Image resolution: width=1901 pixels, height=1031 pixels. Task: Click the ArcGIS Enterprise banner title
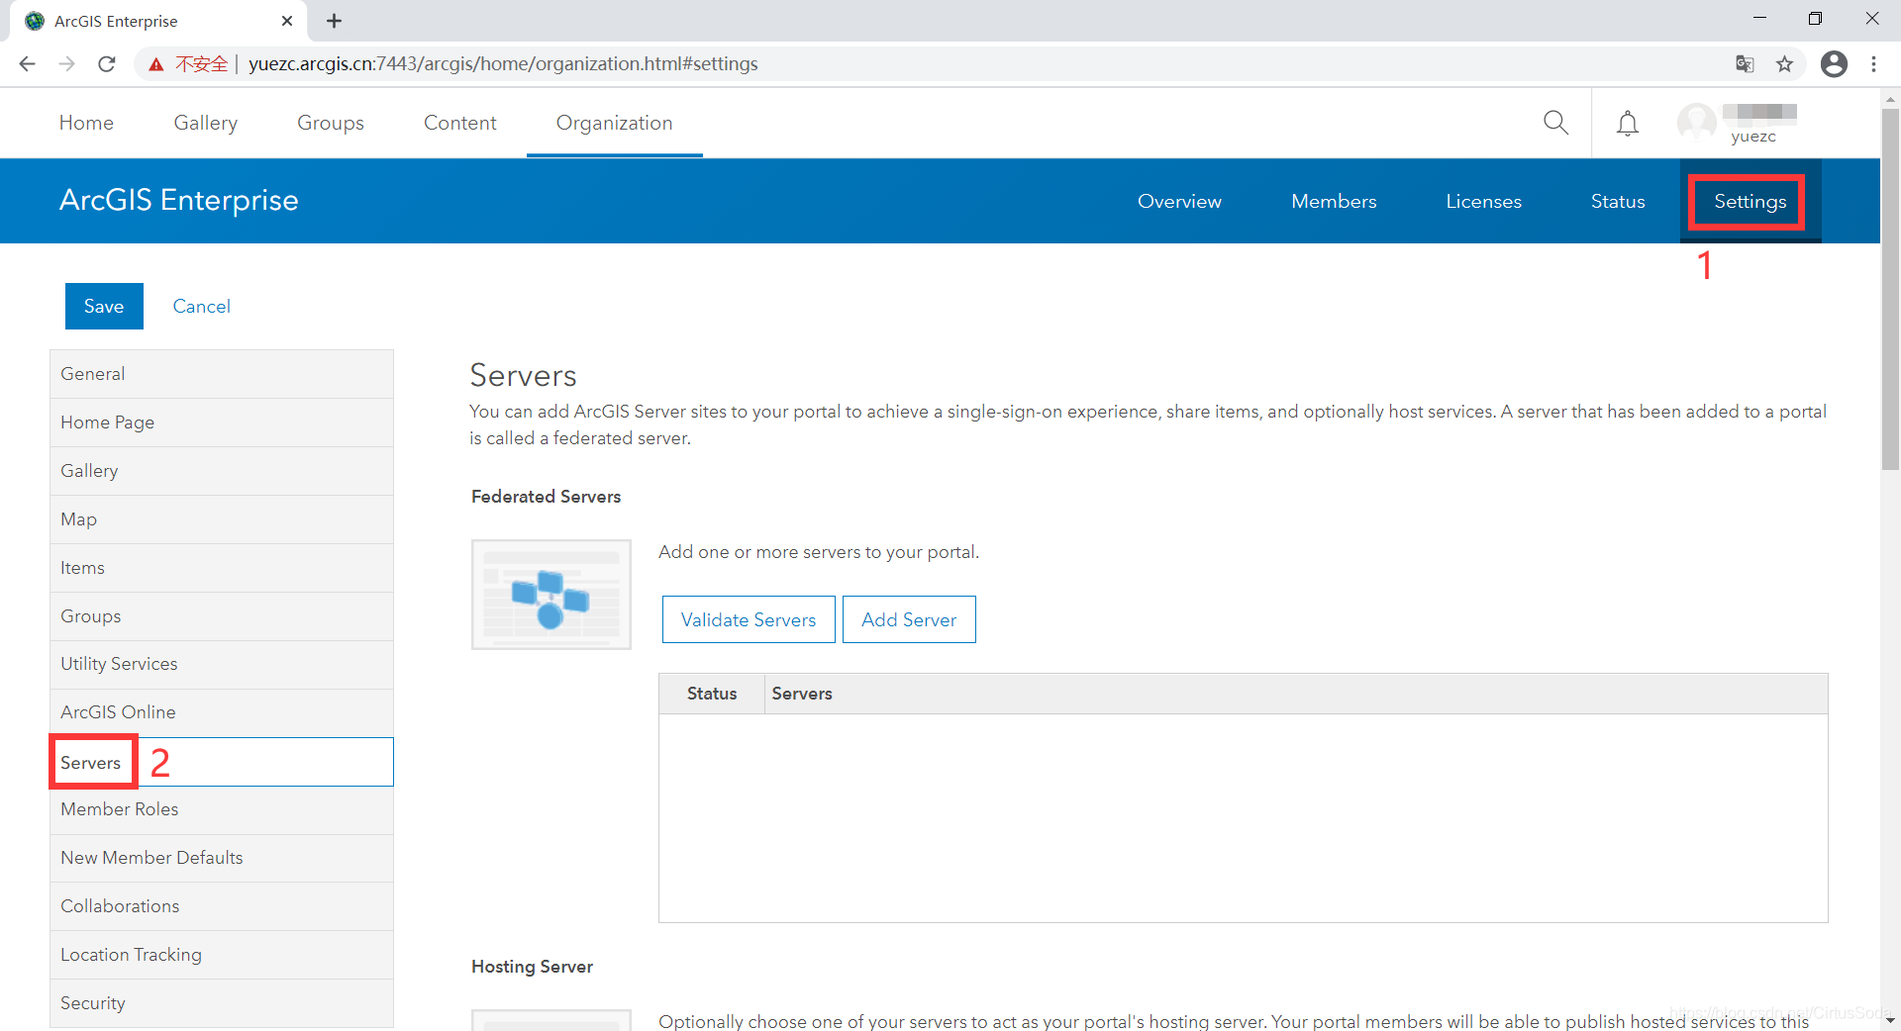[x=179, y=200]
